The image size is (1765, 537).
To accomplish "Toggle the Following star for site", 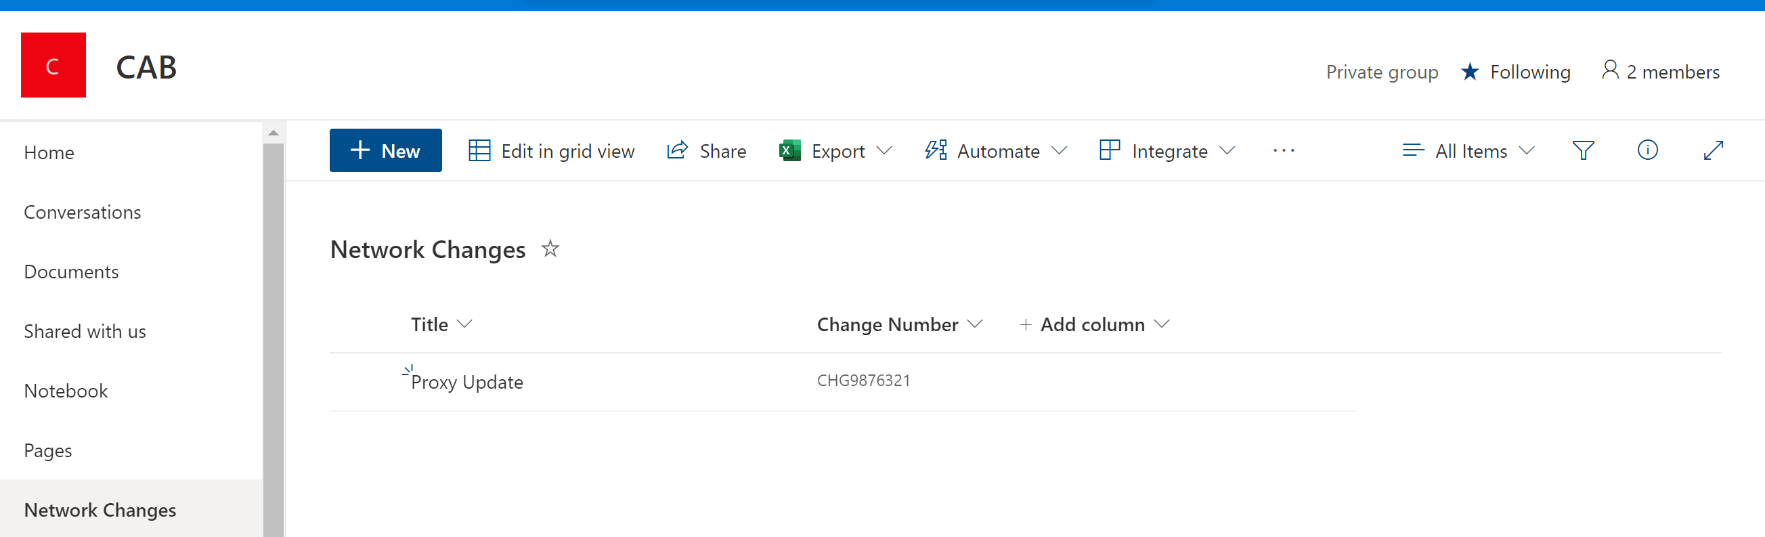I will (x=1469, y=72).
